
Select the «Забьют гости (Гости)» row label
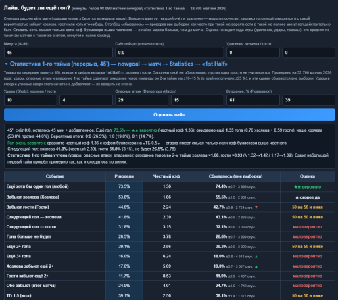28,207
